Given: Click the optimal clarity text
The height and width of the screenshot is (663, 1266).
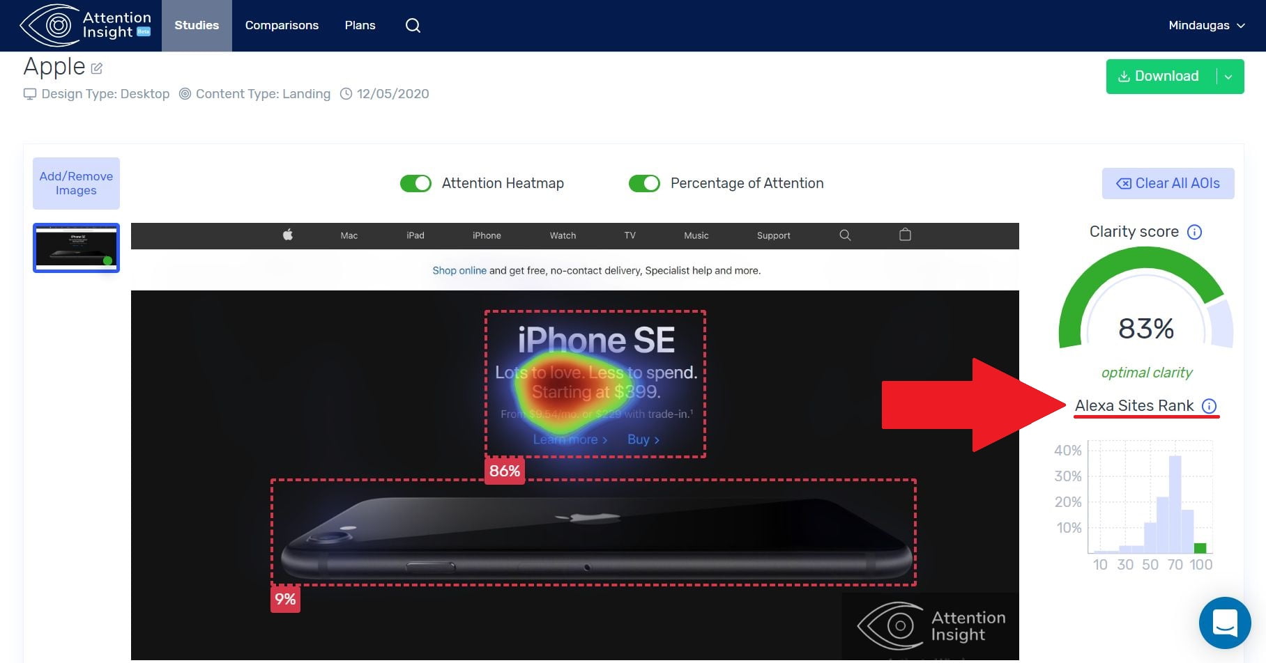Looking at the screenshot, I should pyautogui.click(x=1147, y=373).
